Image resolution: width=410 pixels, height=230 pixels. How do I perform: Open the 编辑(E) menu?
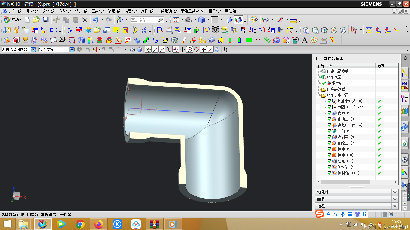[x=31, y=11]
